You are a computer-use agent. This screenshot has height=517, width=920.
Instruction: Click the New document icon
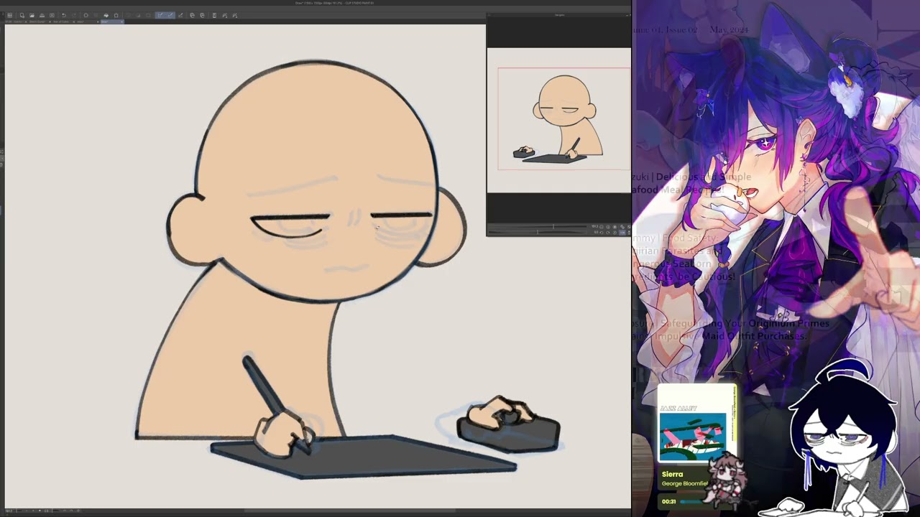(x=22, y=15)
